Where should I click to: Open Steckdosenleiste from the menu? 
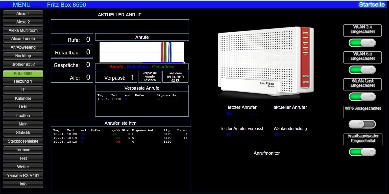(23, 141)
